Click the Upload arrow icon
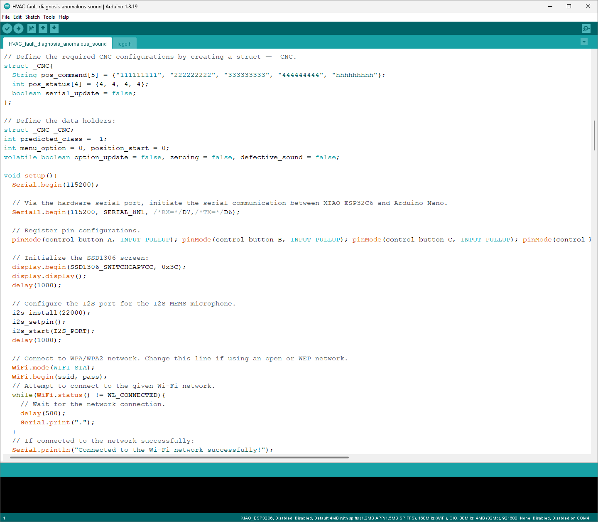 click(18, 28)
